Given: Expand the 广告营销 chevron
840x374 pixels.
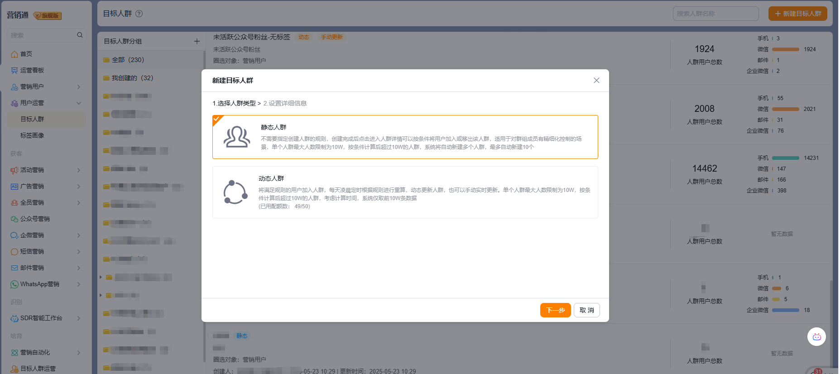Looking at the screenshot, I should pyautogui.click(x=79, y=187).
